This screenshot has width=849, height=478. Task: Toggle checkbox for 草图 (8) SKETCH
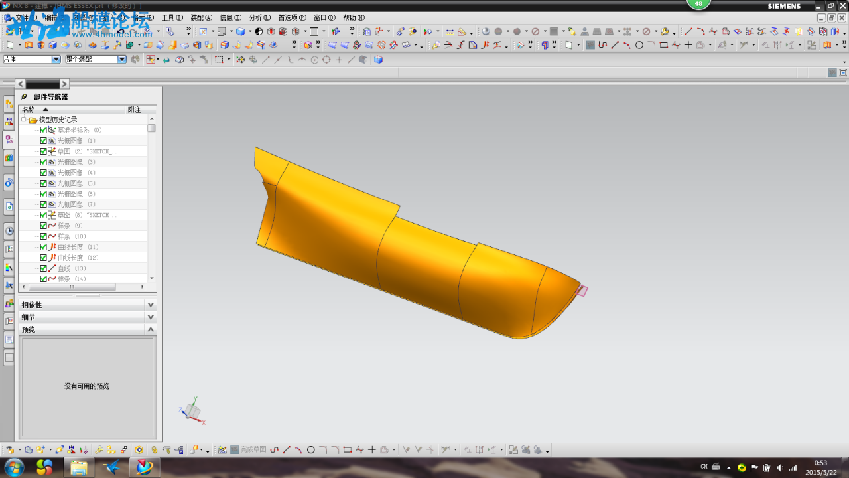44,215
